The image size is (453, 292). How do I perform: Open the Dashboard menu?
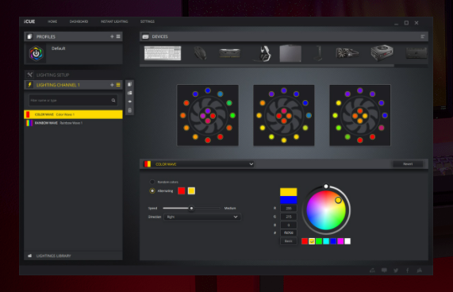pos(79,21)
